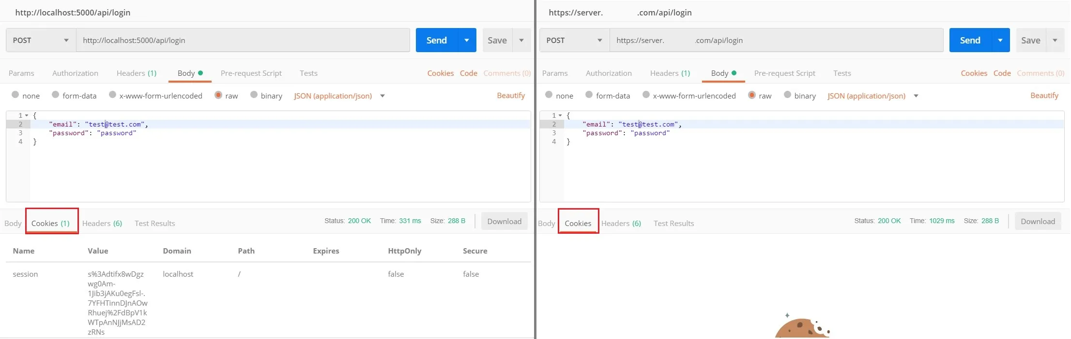Open the Tests tab in the localhost window

pyautogui.click(x=308, y=73)
